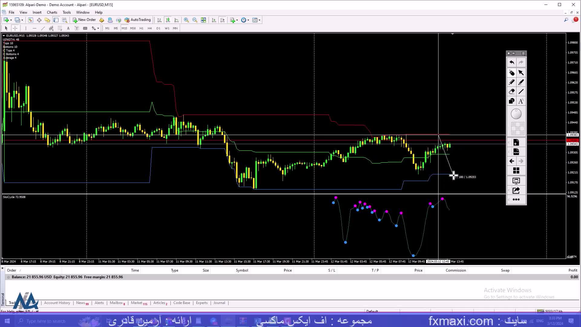Open the arrows objects dropdown
581x327 pixels.
pyautogui.click(x=98, y=28)
